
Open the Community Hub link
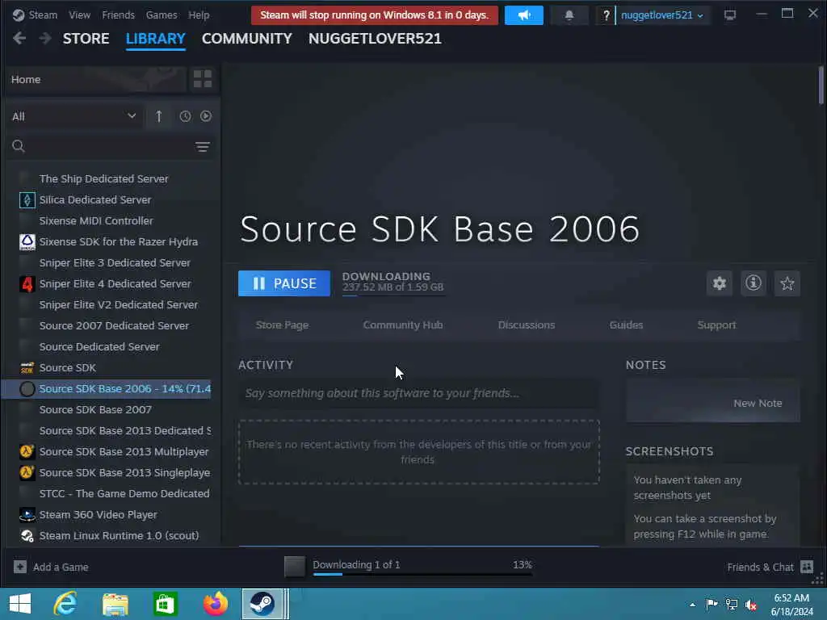point(403,325)
